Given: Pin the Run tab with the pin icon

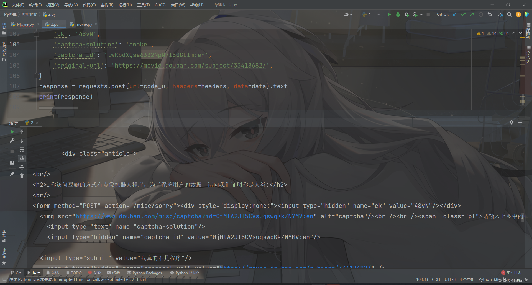Looking at the screenshot, I should coord(12,174).
